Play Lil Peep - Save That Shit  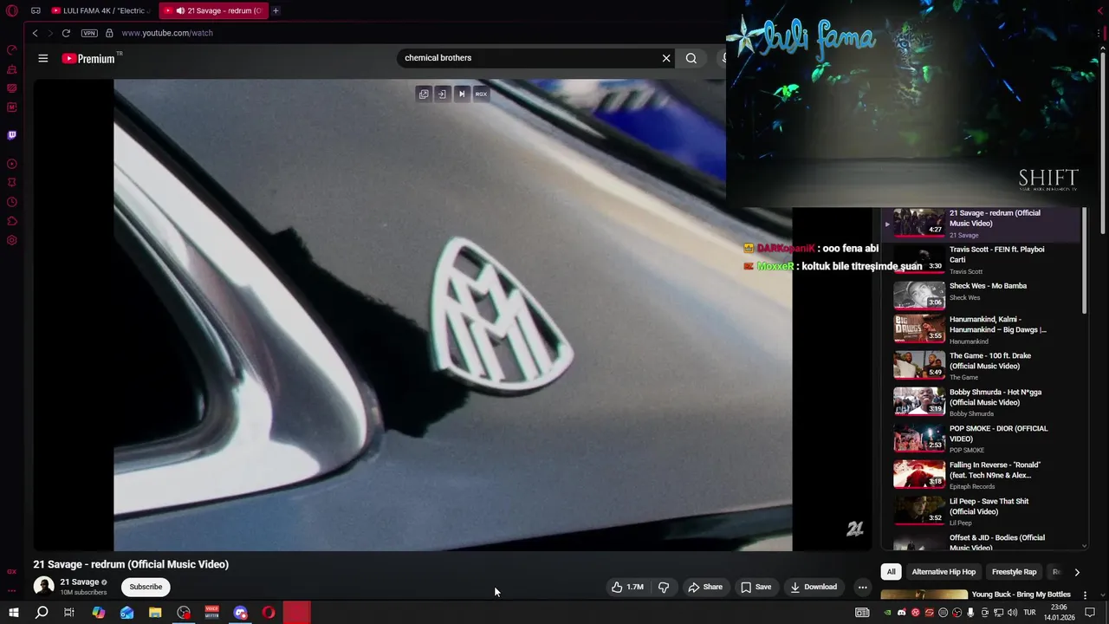[x=981, y=512]
